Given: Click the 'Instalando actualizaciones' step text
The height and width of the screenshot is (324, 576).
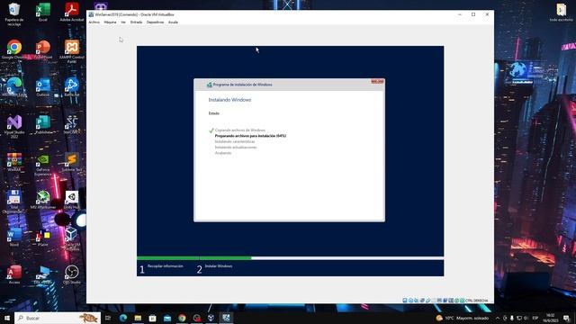Looking at the screenshot, I should 236,148.
